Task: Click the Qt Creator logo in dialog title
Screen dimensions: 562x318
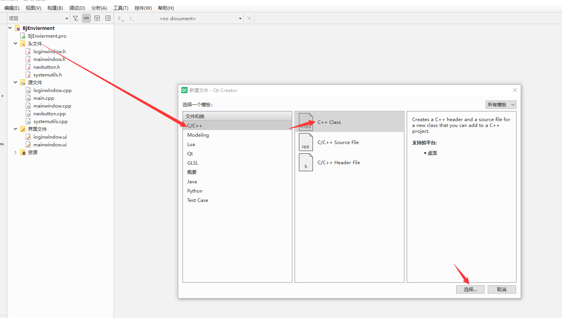Action: tap(184, 90)
